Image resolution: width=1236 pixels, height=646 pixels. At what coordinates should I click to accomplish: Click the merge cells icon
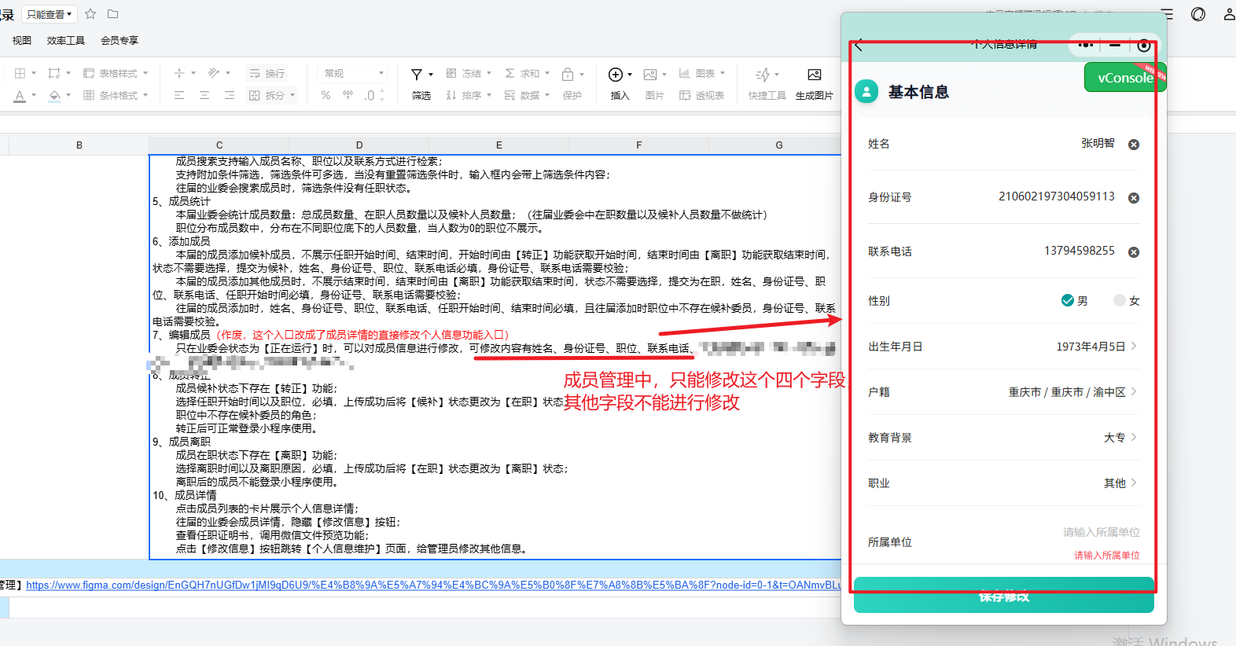coord(54,73)
